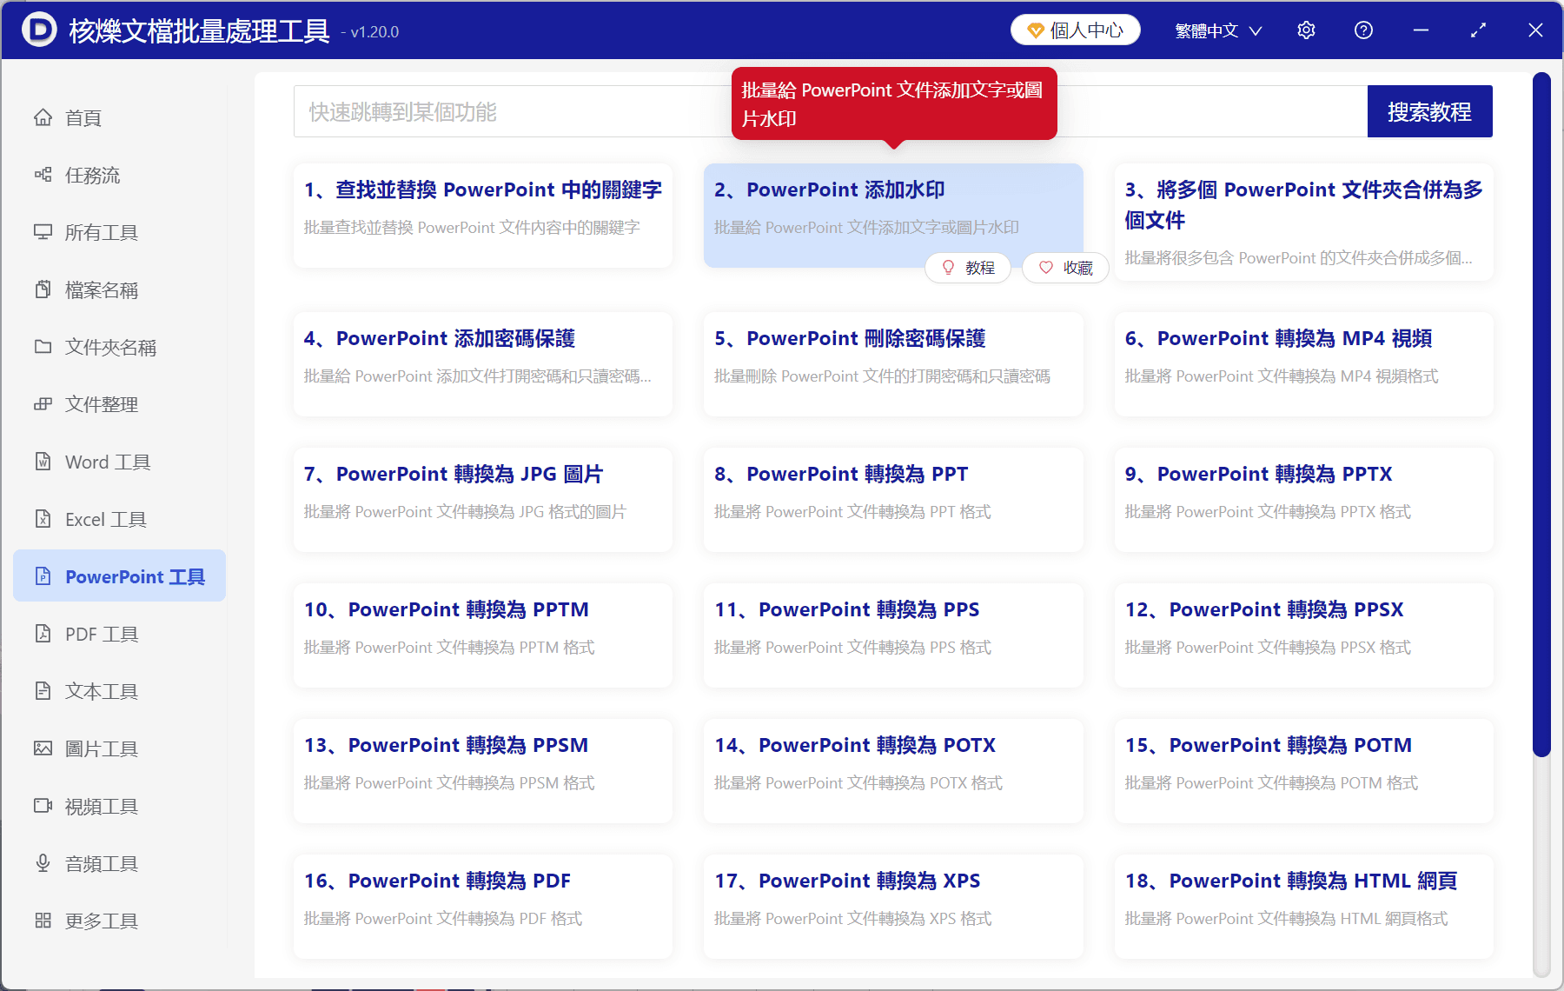Open the 文件夾名稱 tool
Image resolution: width=1564 pixels, height=991 pixels.
[109, 347]
